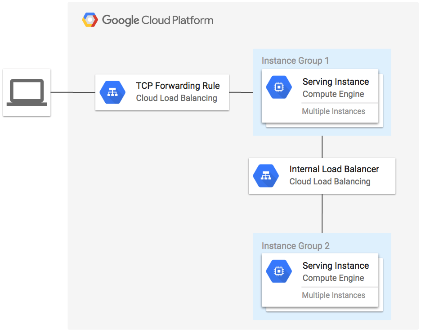Select the Instance Group 1 heading
Screen dimensions: 421x332
pos(295,61)
